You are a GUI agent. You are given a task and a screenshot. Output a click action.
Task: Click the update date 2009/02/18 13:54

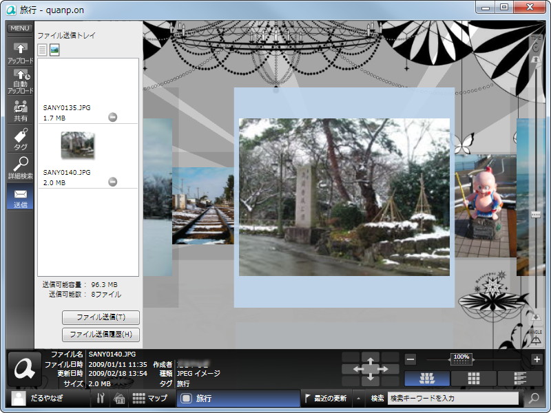point(118,373)
